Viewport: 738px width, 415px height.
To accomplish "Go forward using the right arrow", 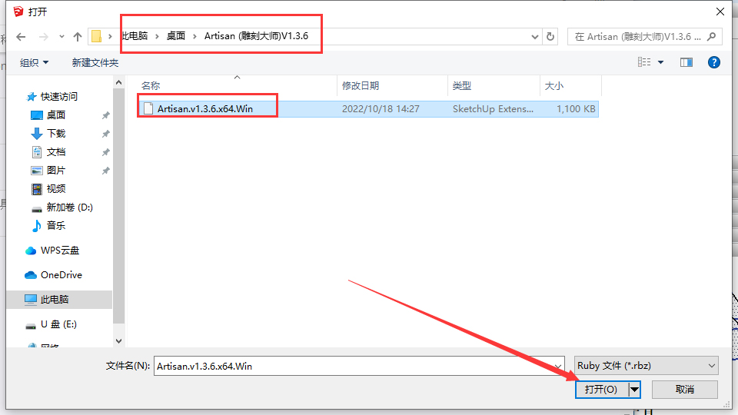I will click(x=43, y=37).
